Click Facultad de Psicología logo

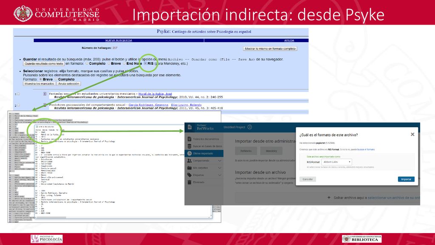47,239
